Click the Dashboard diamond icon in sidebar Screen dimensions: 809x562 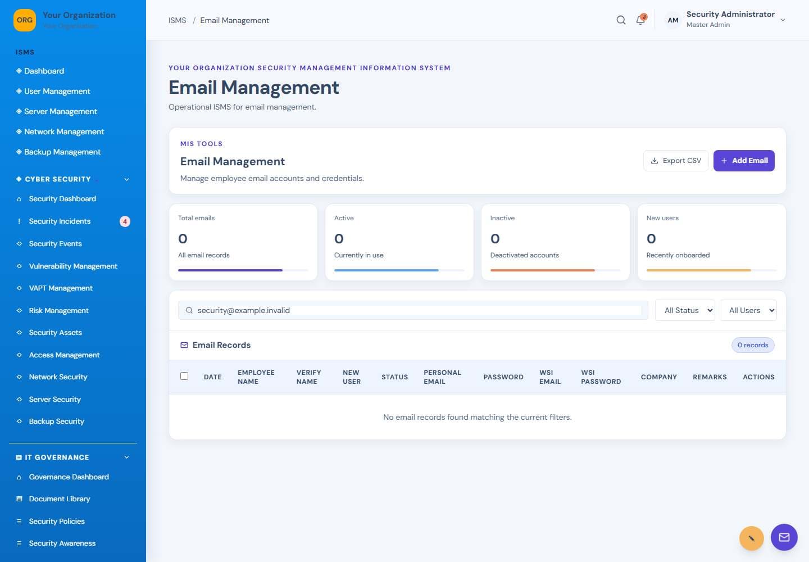pyautogui.click(x=19, y=71)
